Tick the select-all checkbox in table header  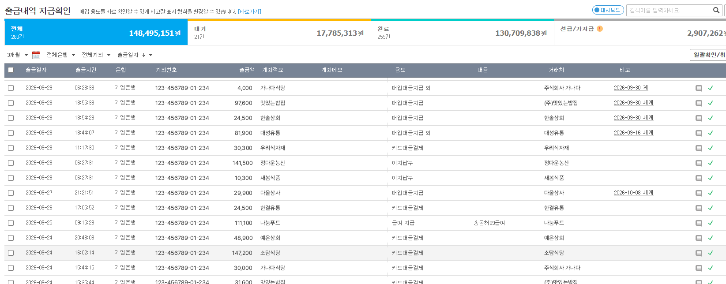(11, 70)
